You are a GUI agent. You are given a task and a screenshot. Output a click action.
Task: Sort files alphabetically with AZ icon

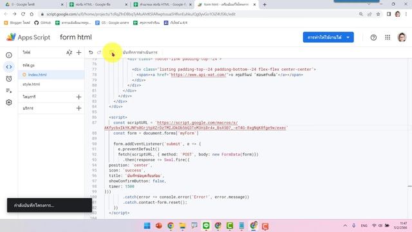(x=69, y=53)
